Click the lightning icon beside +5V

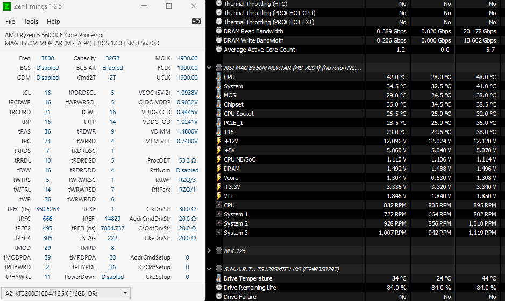point(219,150)
